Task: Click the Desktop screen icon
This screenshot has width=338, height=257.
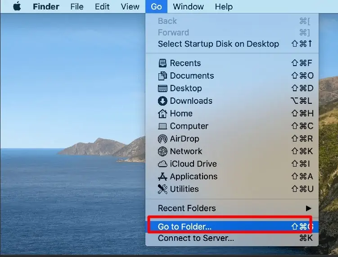Action: point(162,89)
